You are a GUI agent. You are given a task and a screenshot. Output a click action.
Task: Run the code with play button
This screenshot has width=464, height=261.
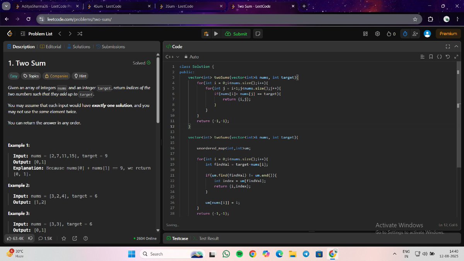(216, 34)
